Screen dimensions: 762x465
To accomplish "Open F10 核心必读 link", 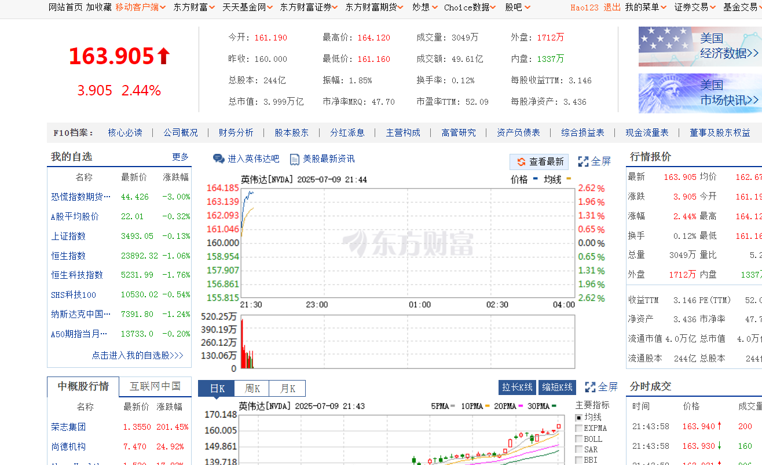I will pos(125,132).
